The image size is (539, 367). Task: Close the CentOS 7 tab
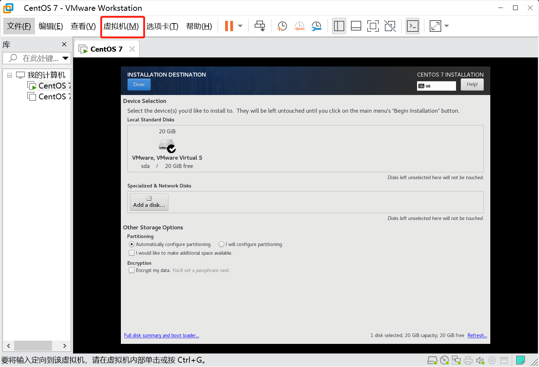point(132,49)
